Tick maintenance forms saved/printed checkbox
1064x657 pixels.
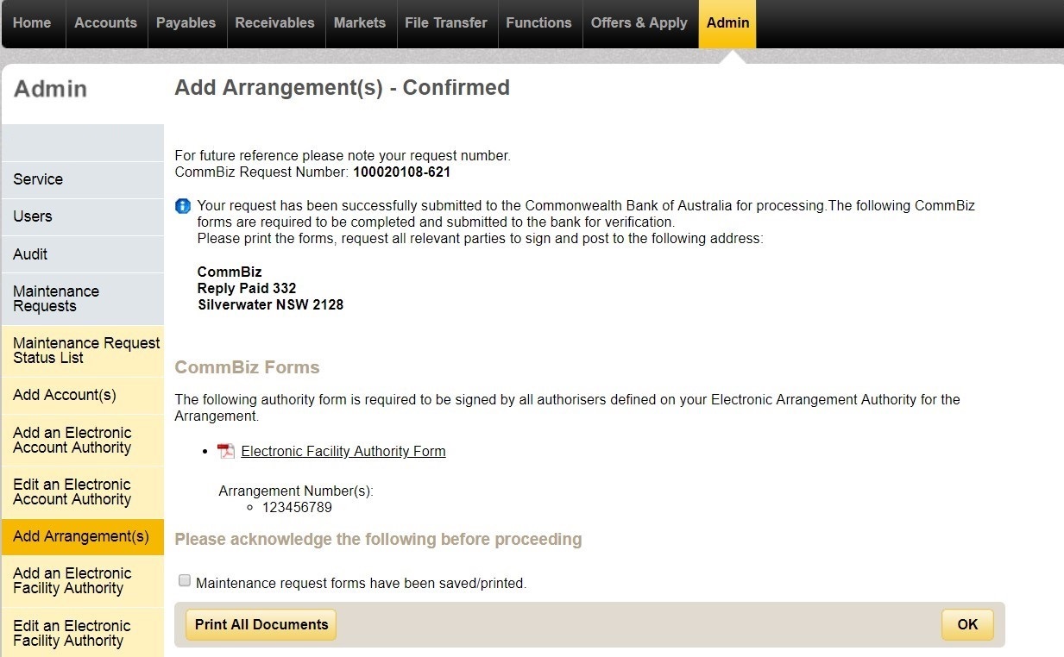[184, 581]
